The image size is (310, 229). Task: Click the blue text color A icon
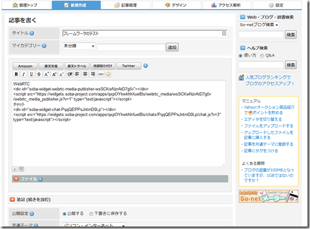pyautogui.click(x=46, y=74)
